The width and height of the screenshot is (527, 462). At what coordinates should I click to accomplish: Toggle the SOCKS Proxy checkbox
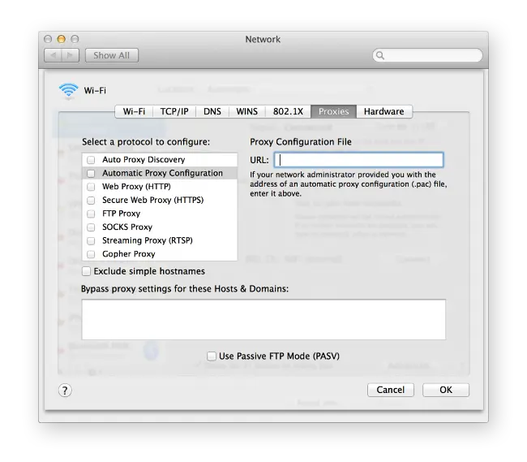pyautogui.click(x=91, y=227)
